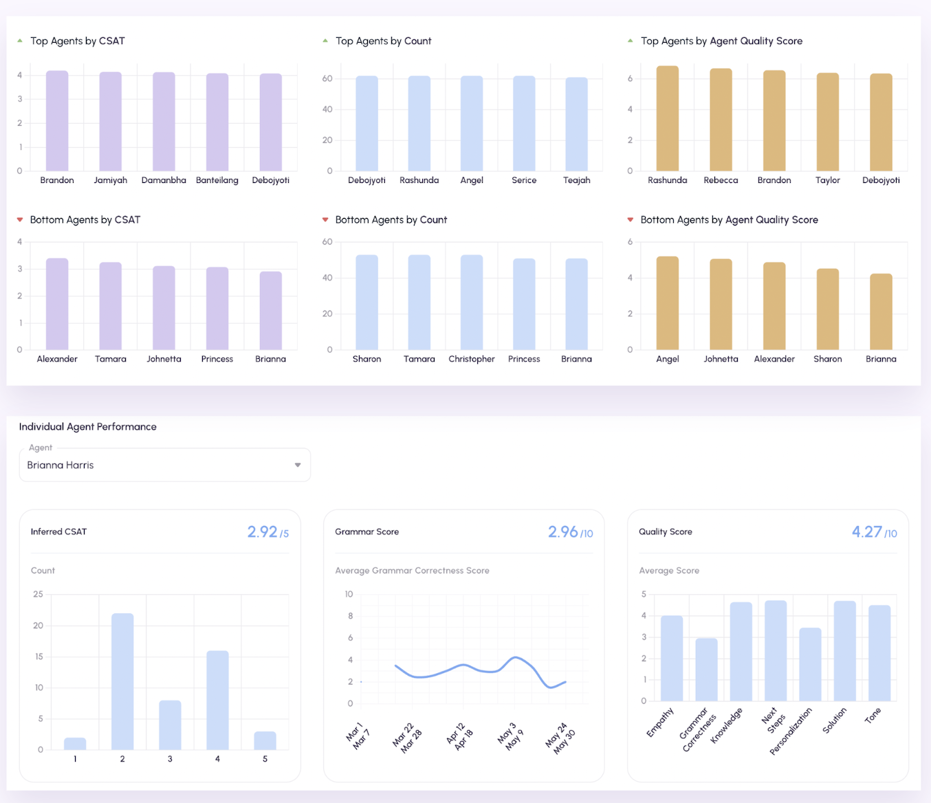Click red arrow beside Bottom Agents by Agent Quality Score

coord(630,220)
